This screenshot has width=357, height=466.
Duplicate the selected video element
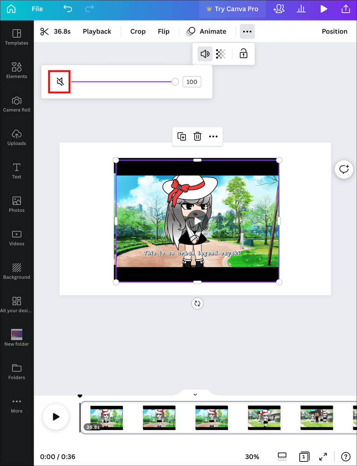182,137
